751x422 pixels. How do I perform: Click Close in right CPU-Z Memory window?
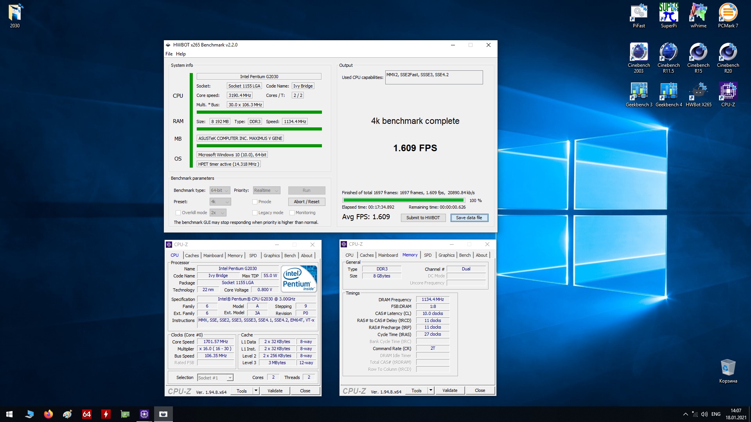(480, 390)
